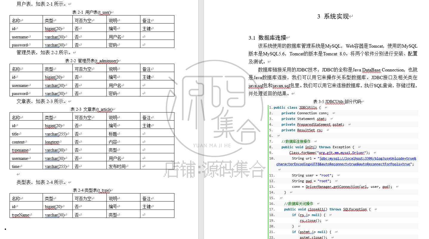This screenshot has width=429, height=239.
Task: Click the caption '表 2-2 管理员表(t_adminuser)'
Action: click(x=91, y=61)
